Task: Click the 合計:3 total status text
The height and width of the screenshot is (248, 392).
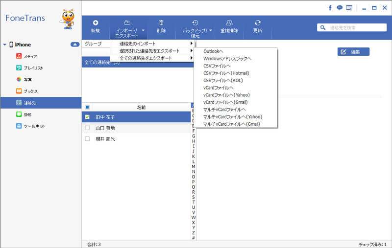Action: coord(94,244)
